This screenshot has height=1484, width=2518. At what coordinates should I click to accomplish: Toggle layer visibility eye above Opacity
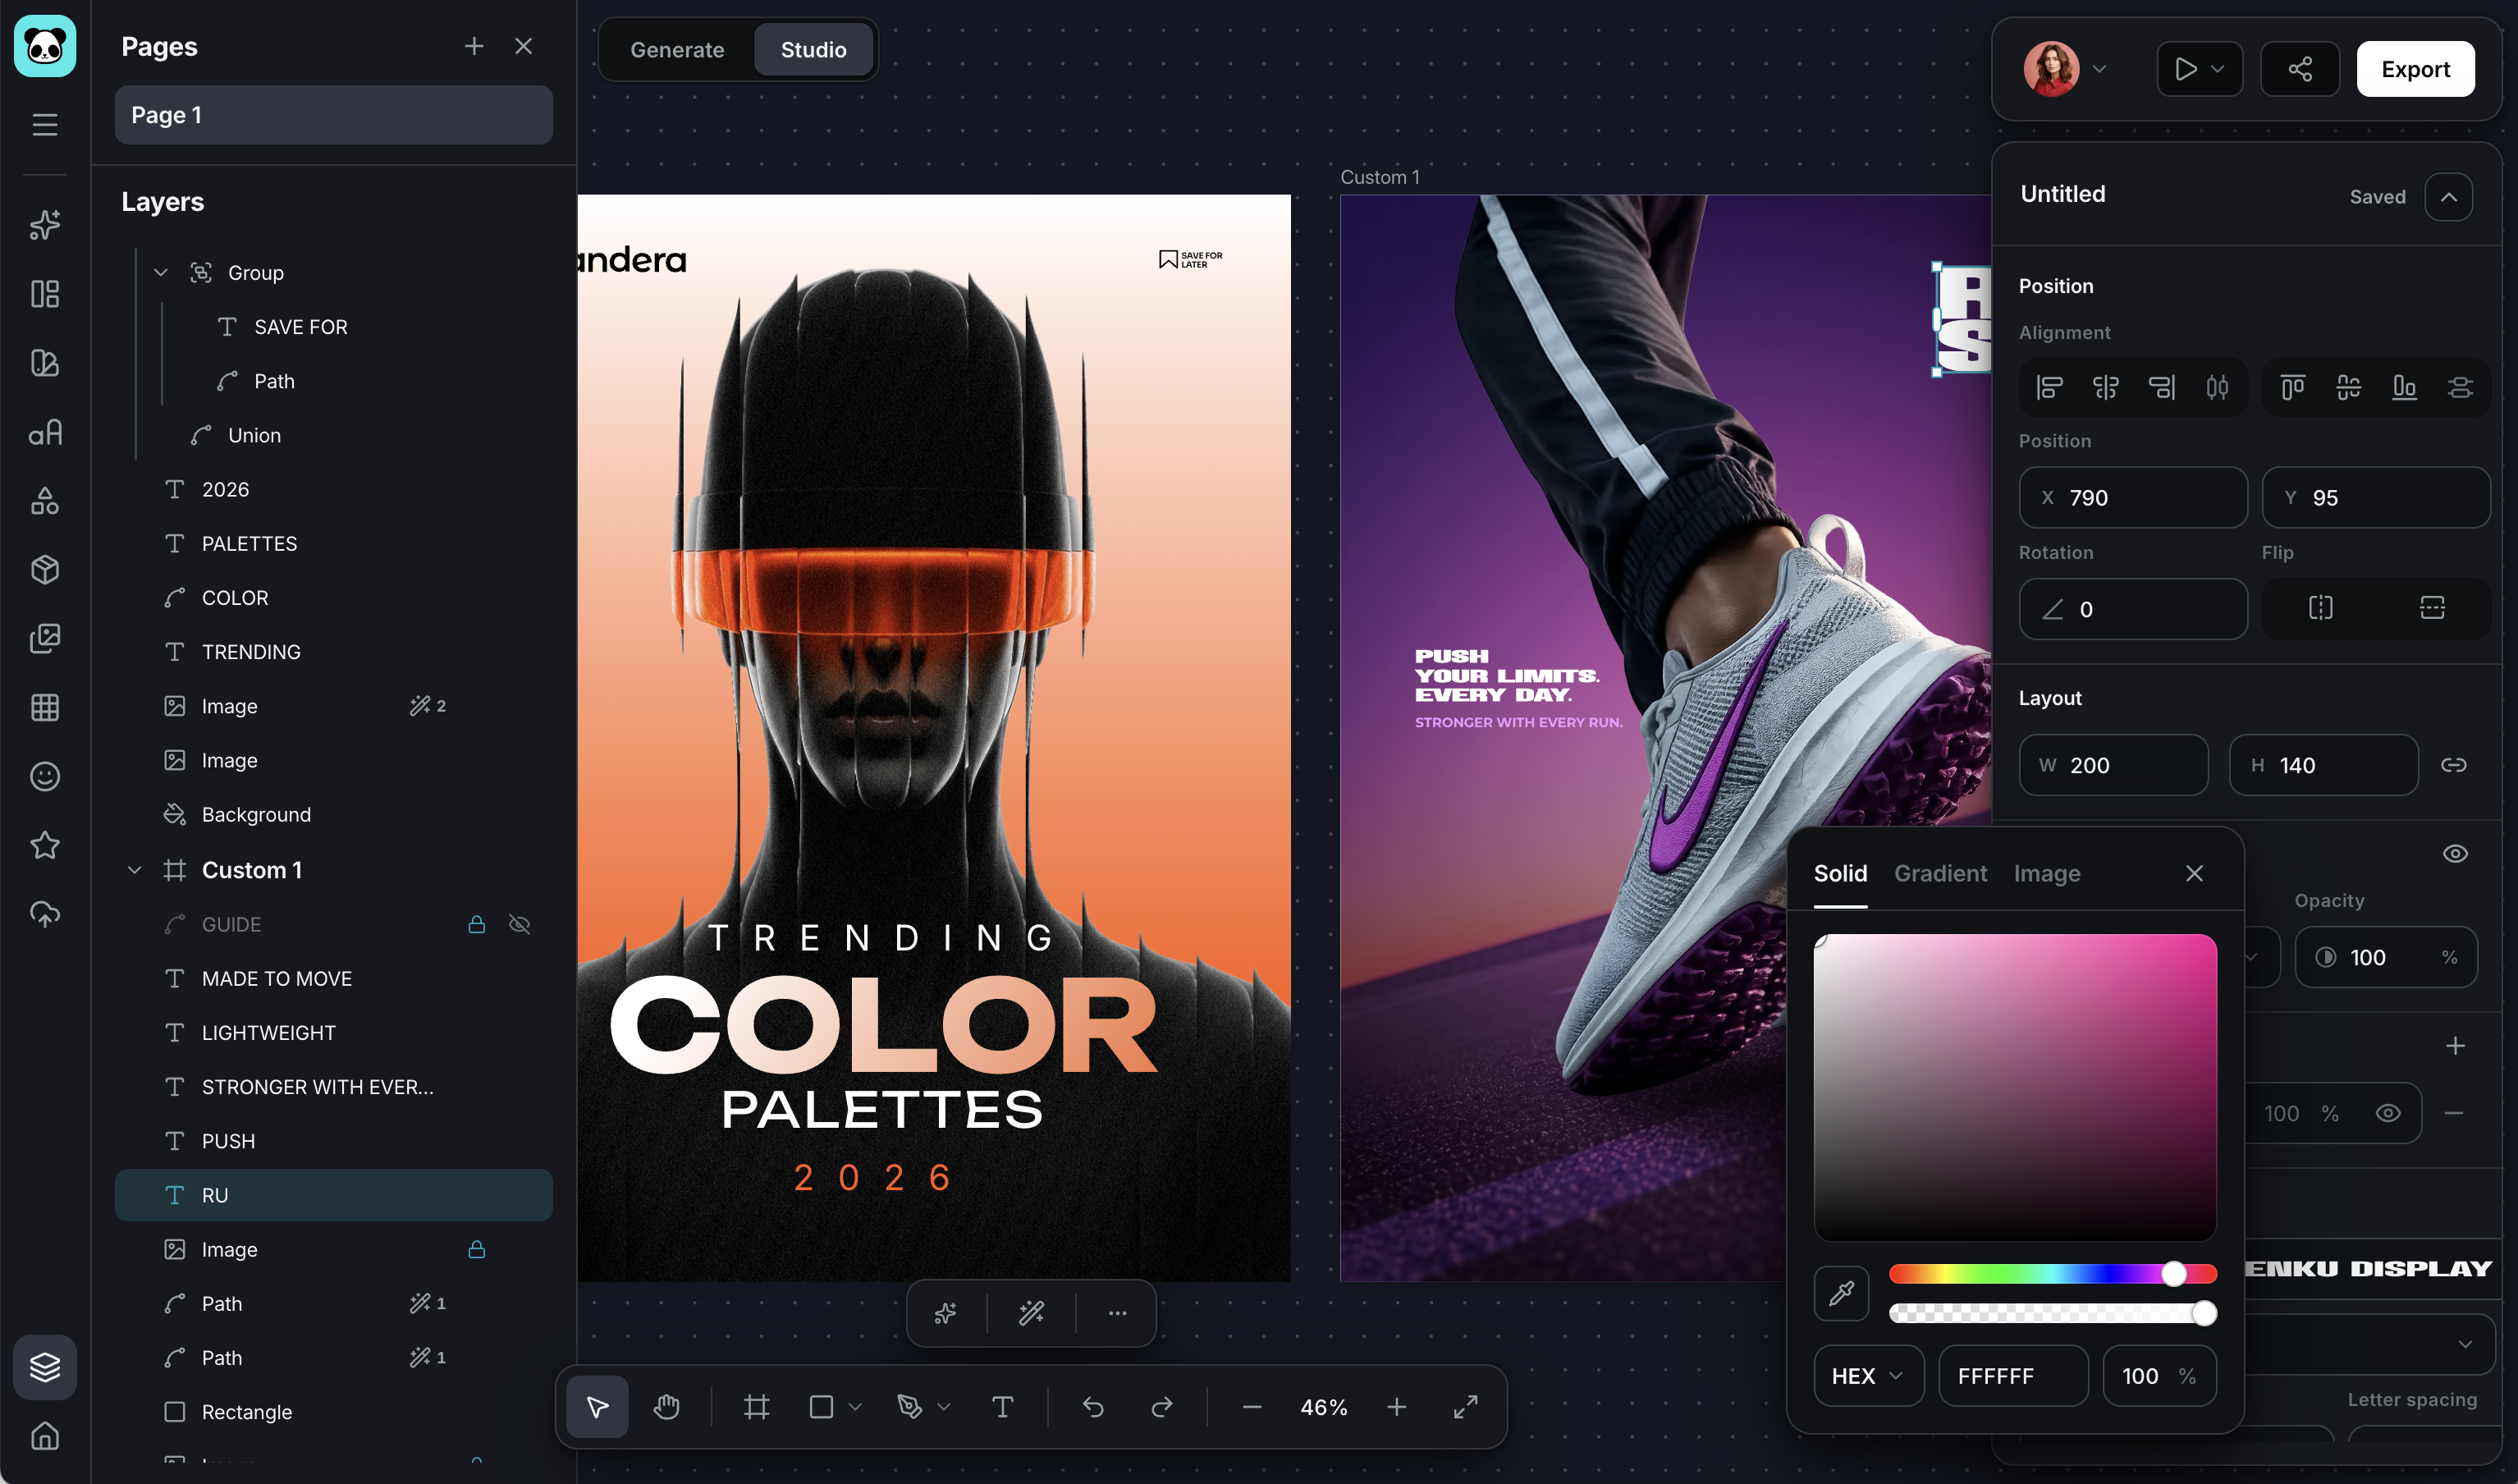click(x=2455, y=854)
